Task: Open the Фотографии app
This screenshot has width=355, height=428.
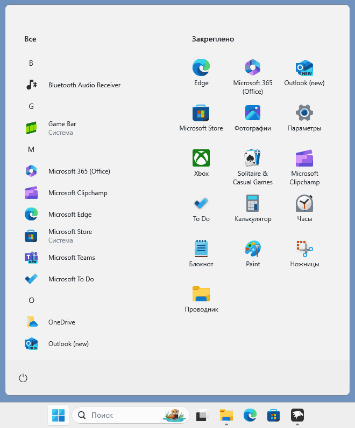Action: point(253,118)
